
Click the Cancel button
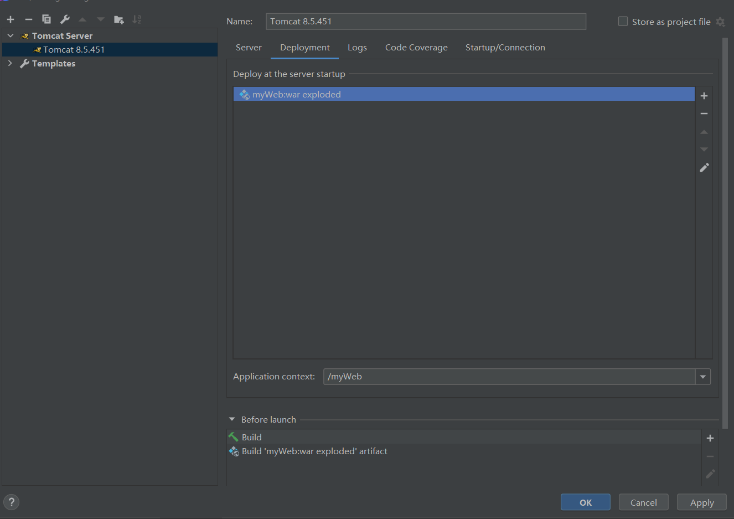pyautogui.click(x=643, y=502)
